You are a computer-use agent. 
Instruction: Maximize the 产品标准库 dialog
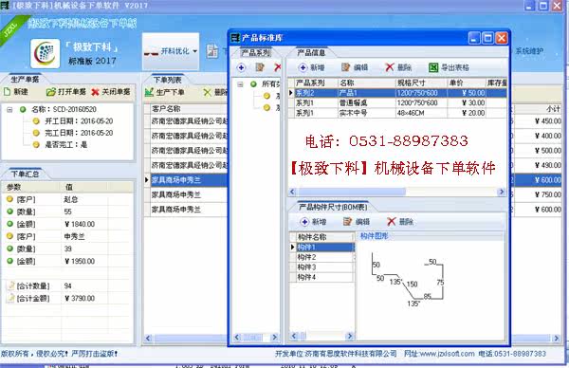point(488,38)
